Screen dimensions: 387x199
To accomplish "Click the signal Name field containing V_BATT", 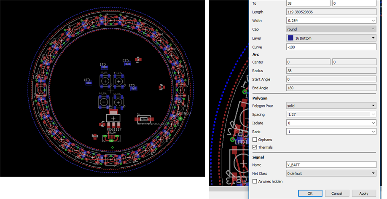I will [331, 165].
